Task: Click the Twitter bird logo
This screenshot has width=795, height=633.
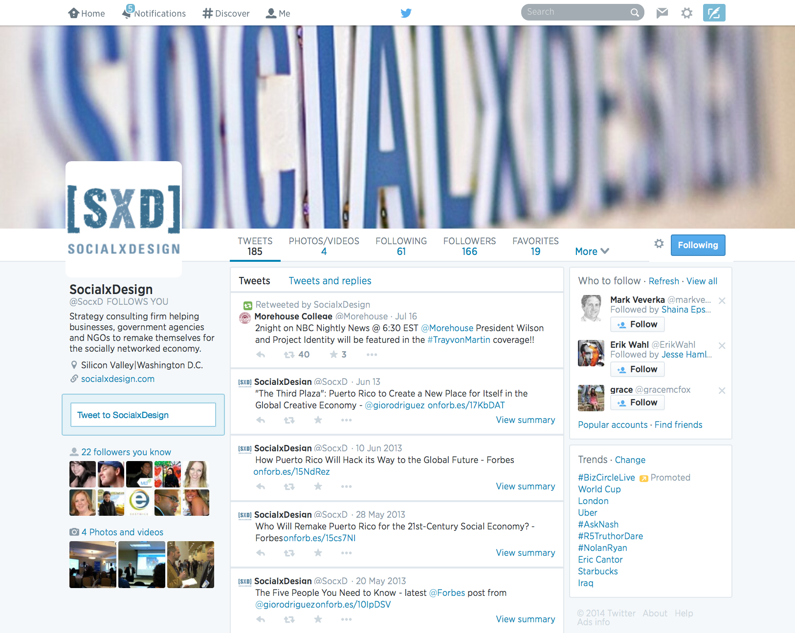Action: click(x=406, y=13)
